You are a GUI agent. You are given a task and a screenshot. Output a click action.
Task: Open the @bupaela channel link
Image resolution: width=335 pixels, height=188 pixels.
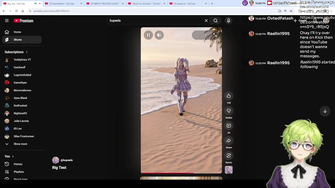(x=66, y=160)
